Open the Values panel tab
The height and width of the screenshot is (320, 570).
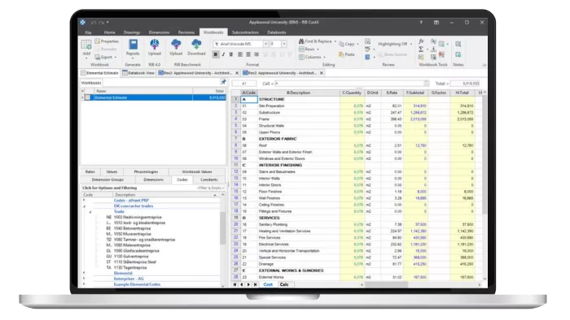pos(112,172)
